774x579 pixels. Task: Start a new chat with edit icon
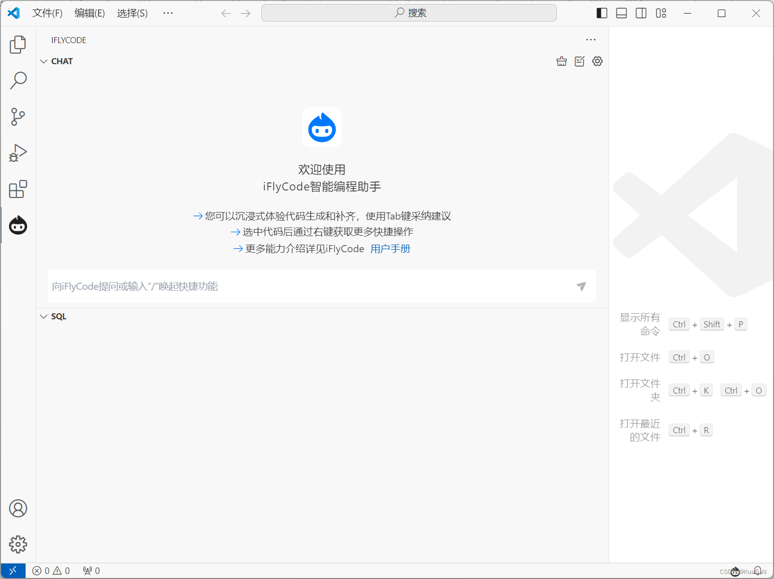[579, 61]
